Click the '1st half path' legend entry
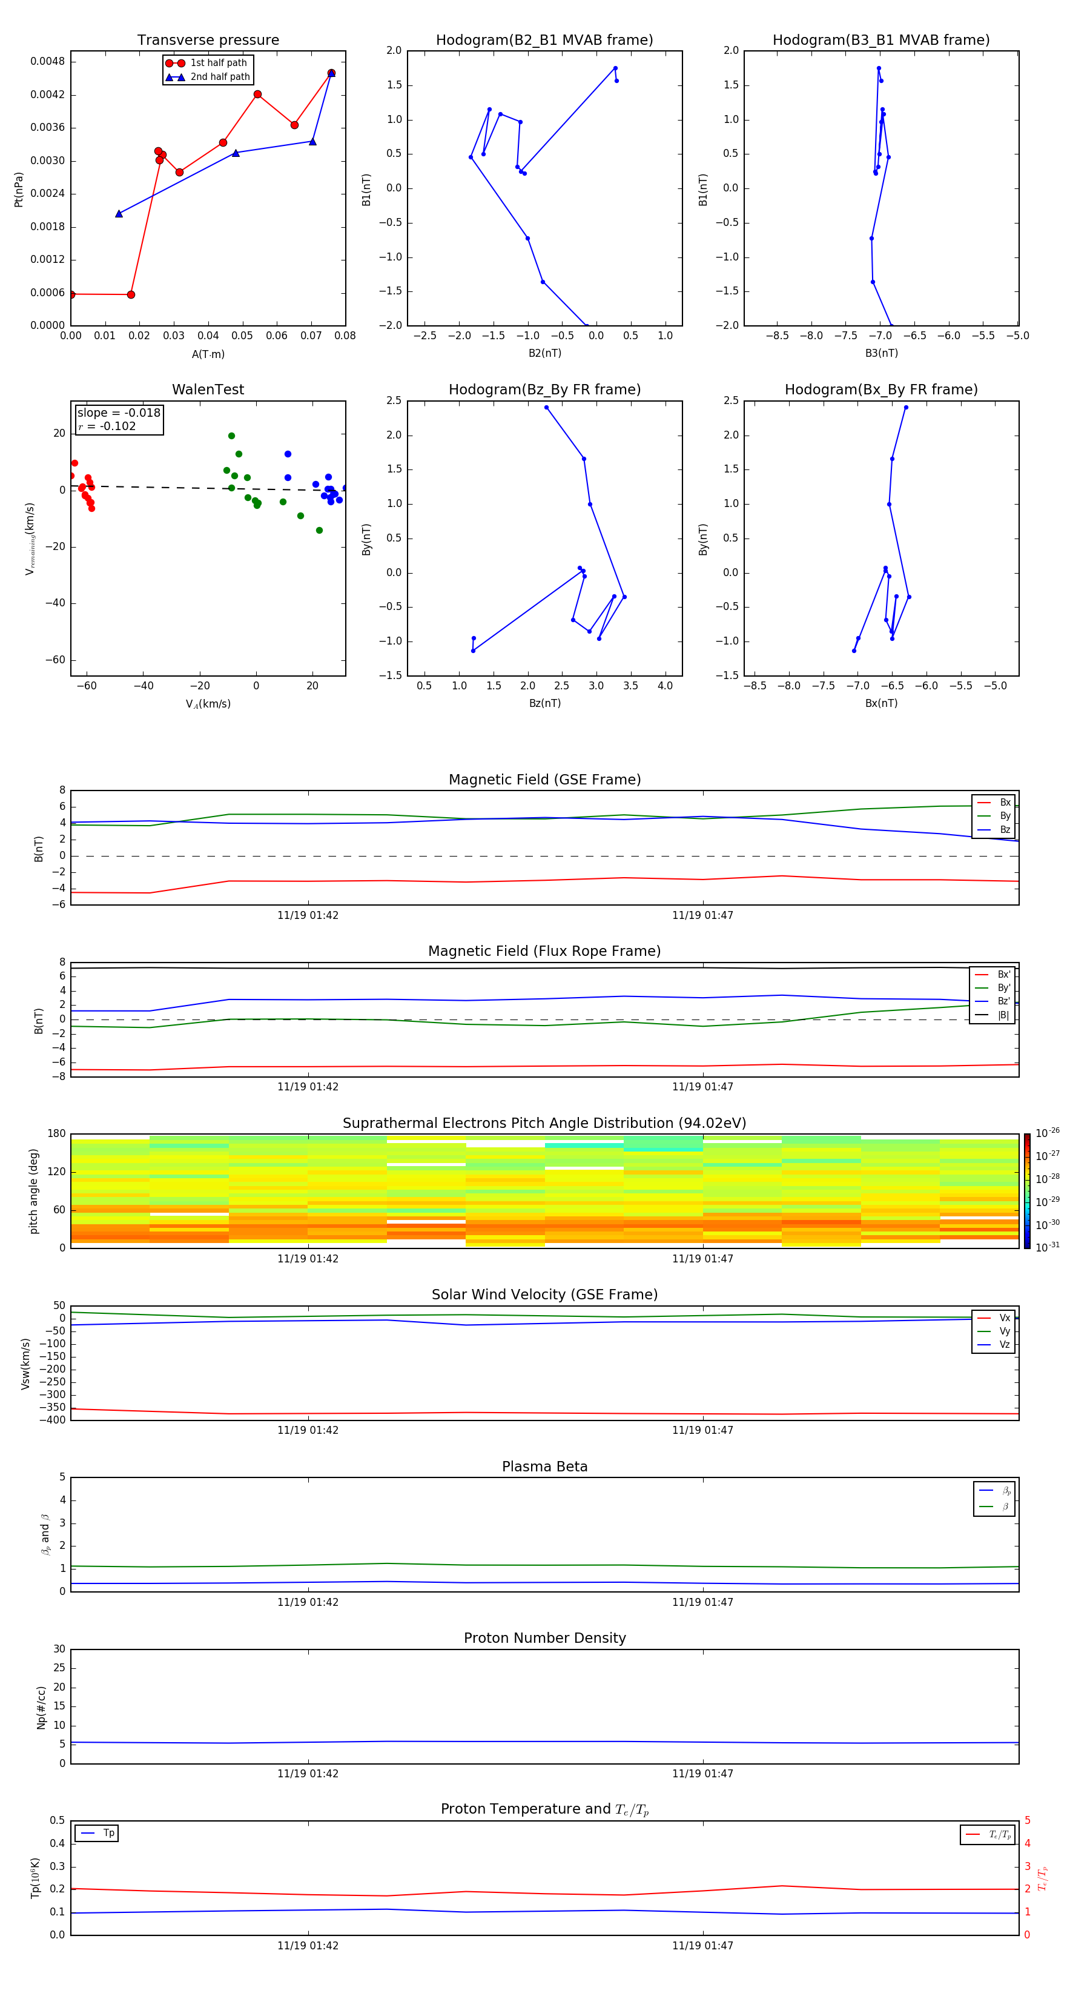 [x=207, y=63]
